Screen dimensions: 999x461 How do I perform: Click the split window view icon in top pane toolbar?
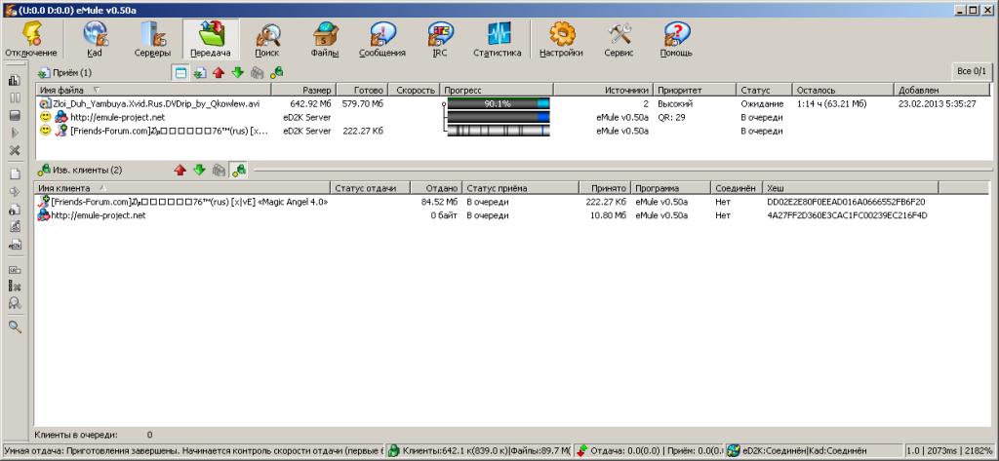pyautogui.click(x=180, y=73)
